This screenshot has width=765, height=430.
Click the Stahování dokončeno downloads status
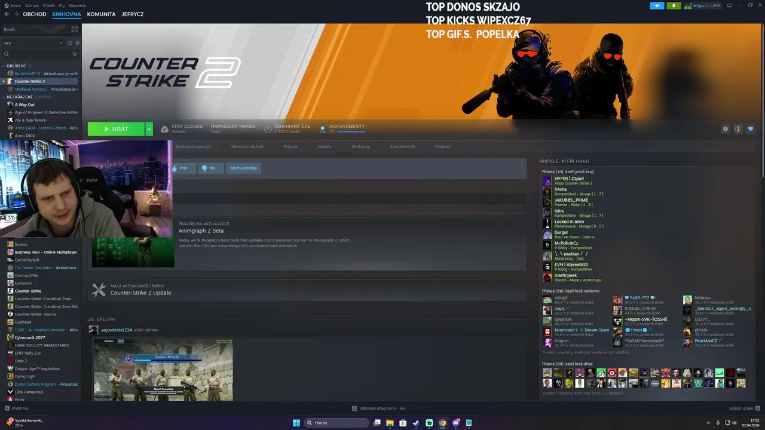coord(379,408)
